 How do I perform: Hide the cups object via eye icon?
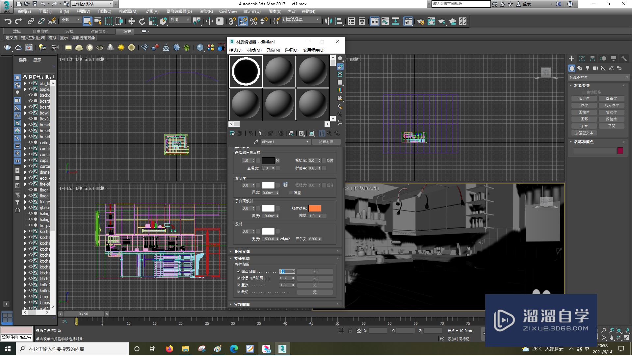tap(30, 160)
